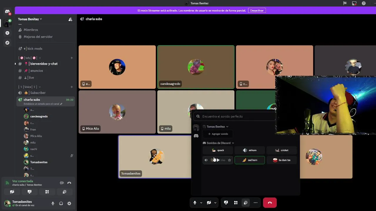Favorite the clap sound with star icon

pos(229,160)
